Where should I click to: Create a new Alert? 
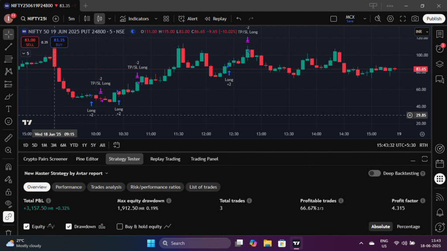pos(188,19)
